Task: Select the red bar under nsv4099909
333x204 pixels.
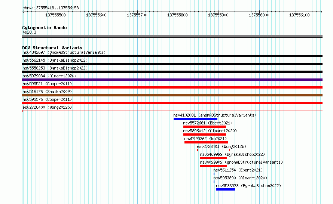Action: [x=213, y=166]
